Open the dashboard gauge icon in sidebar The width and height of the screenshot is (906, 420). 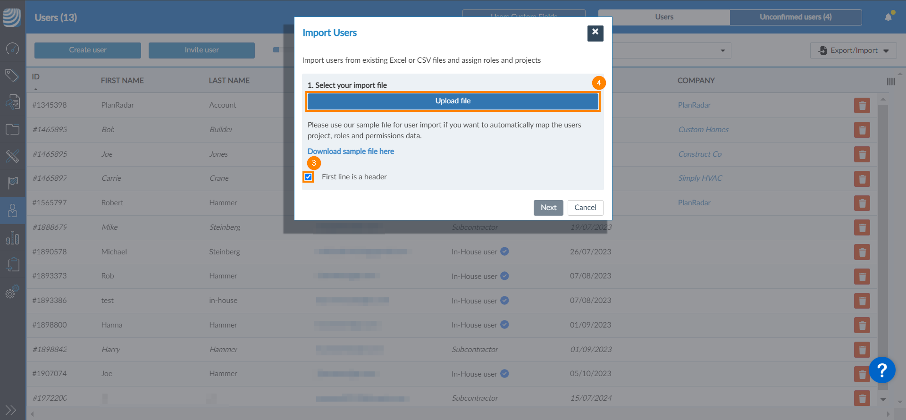12,49
